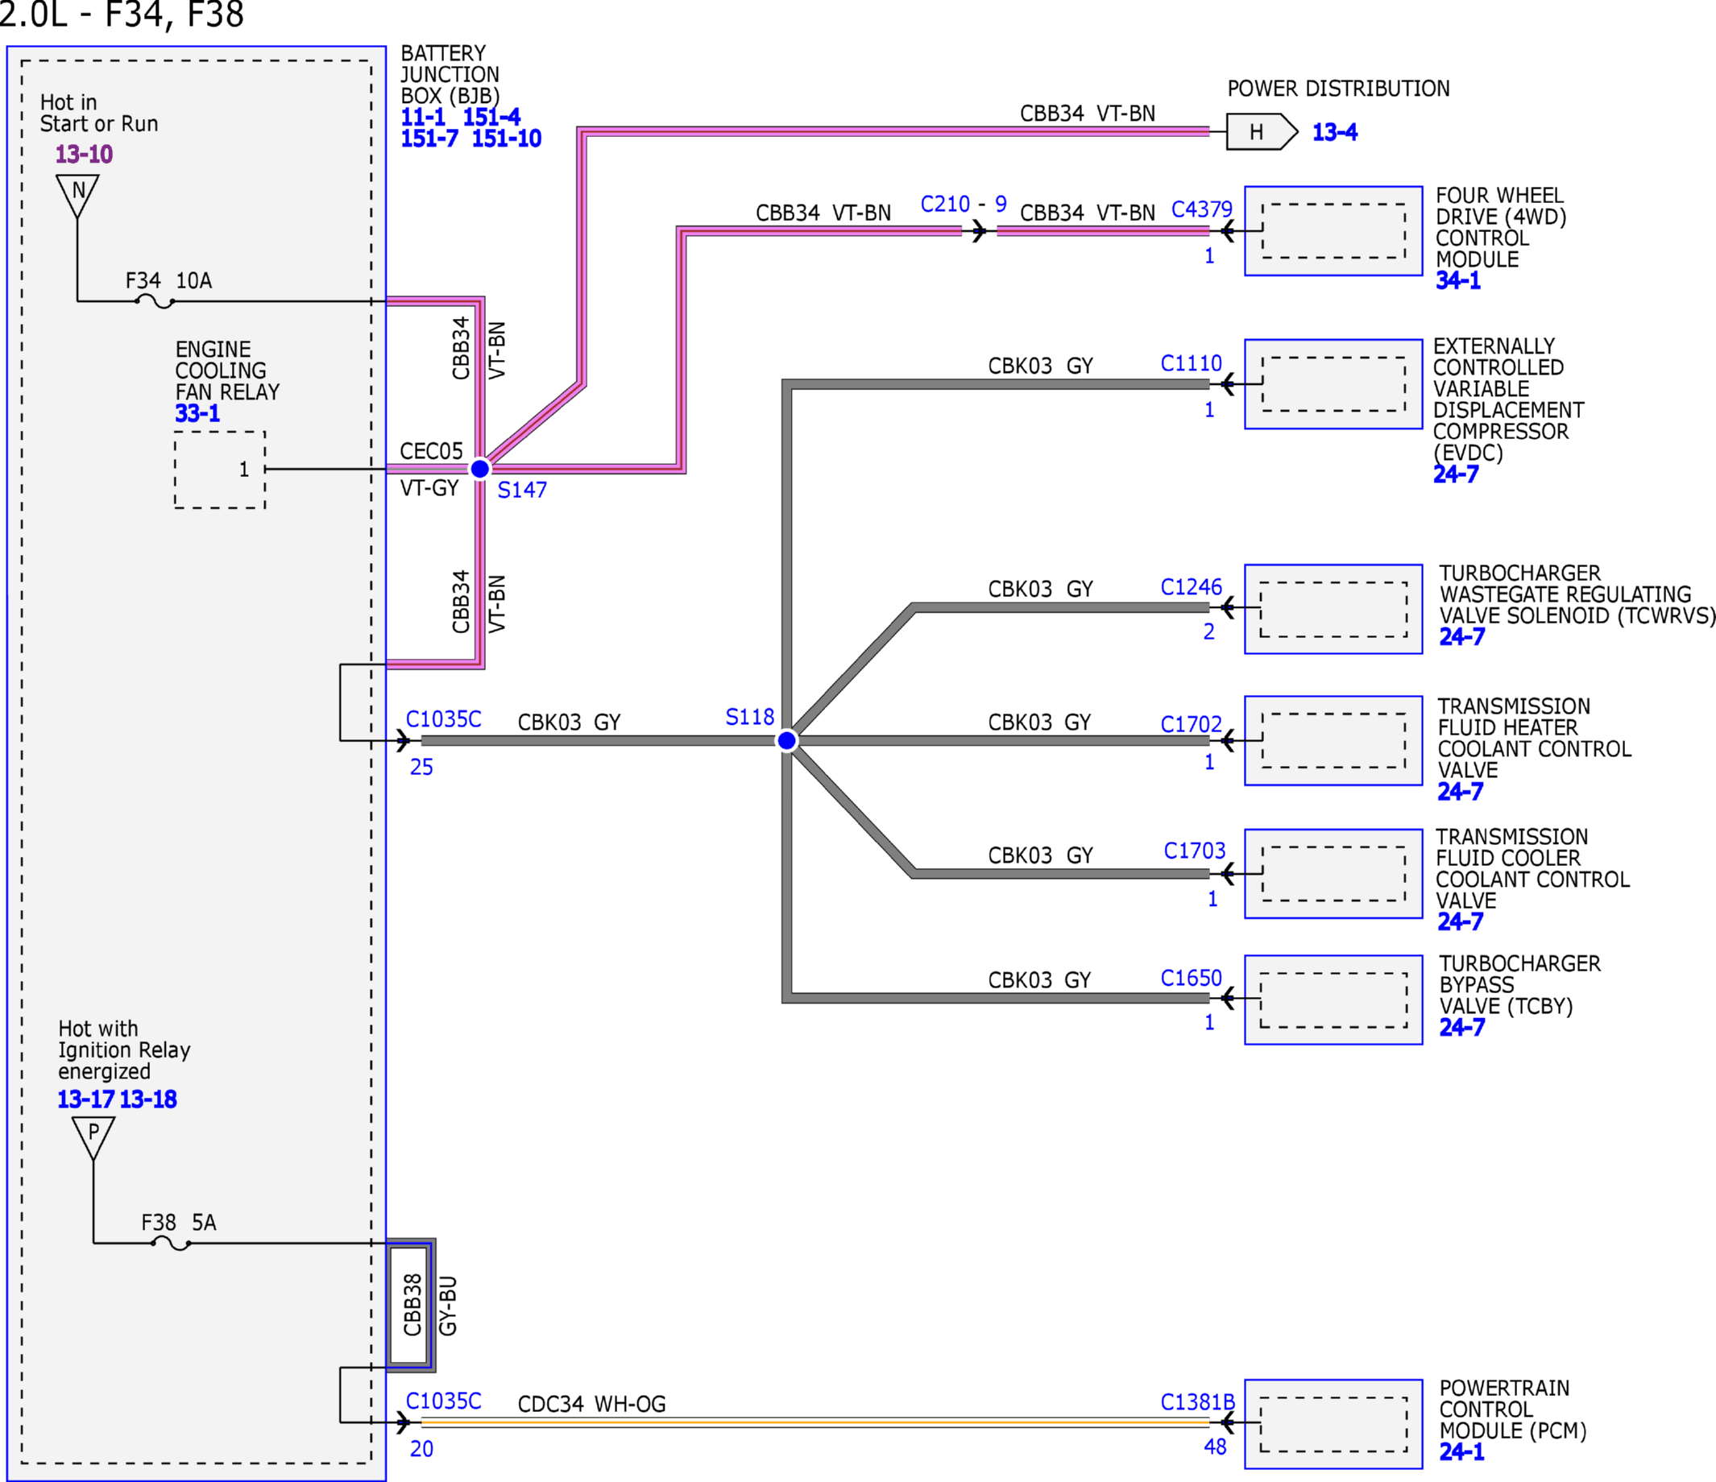Click the S147 splice node dot
This screenshot has height=1482, width=1716.
coord(479,469)
